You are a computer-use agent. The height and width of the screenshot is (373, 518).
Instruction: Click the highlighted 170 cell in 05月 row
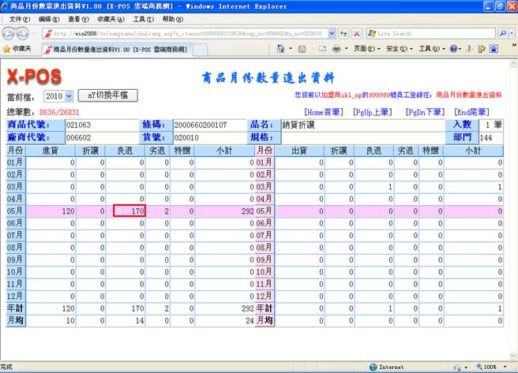130,211
